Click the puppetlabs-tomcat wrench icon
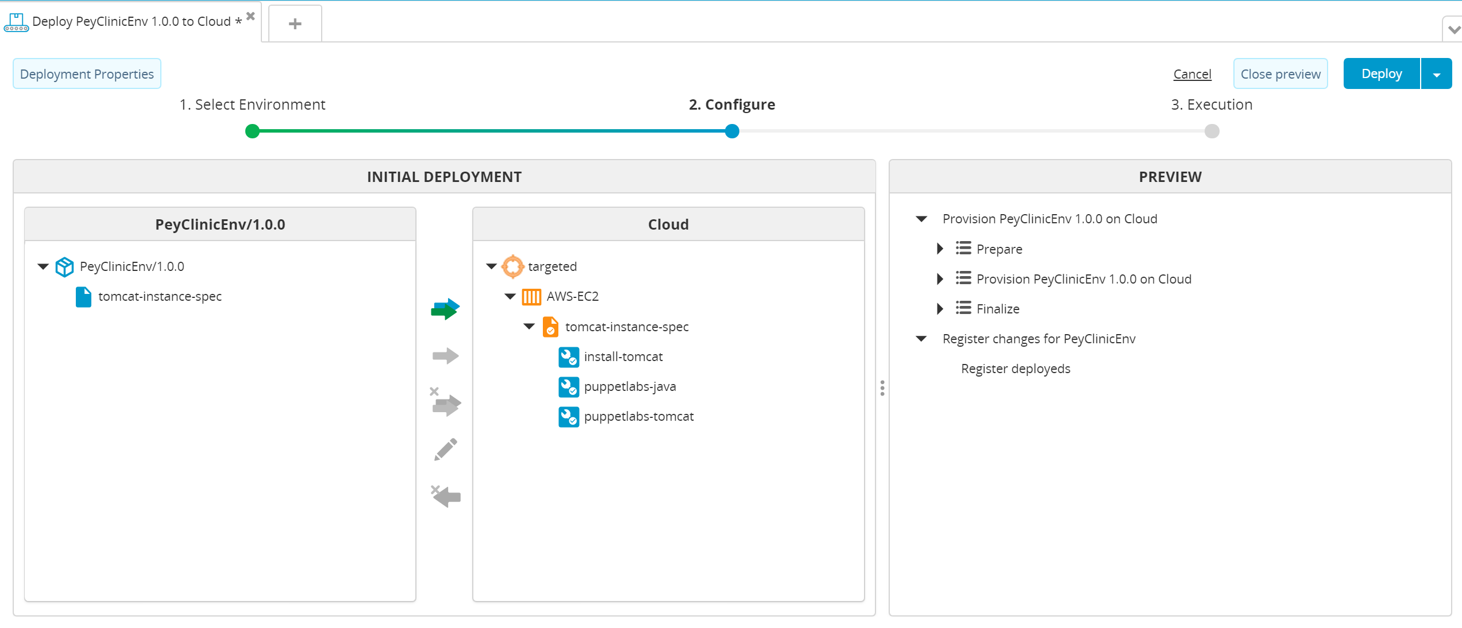The width and height of the screenshot is (1462, 628). 569,417
